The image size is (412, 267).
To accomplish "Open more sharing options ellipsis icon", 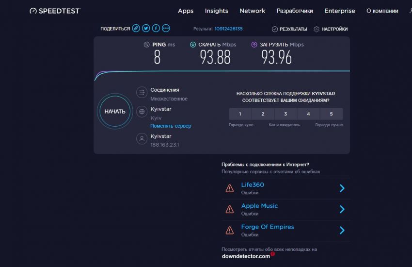I will pos(166,29).
